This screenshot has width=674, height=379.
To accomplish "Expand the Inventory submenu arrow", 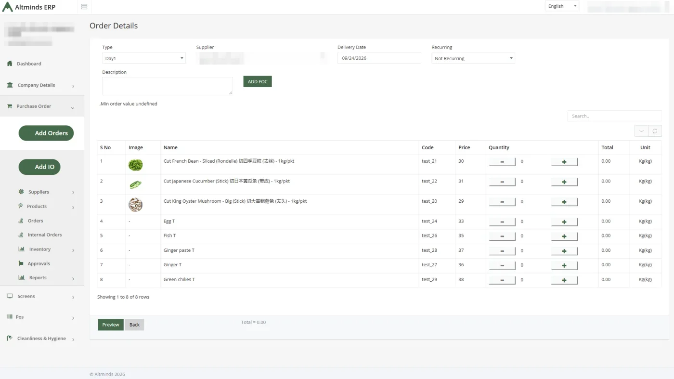I will (x=73, y=250).
